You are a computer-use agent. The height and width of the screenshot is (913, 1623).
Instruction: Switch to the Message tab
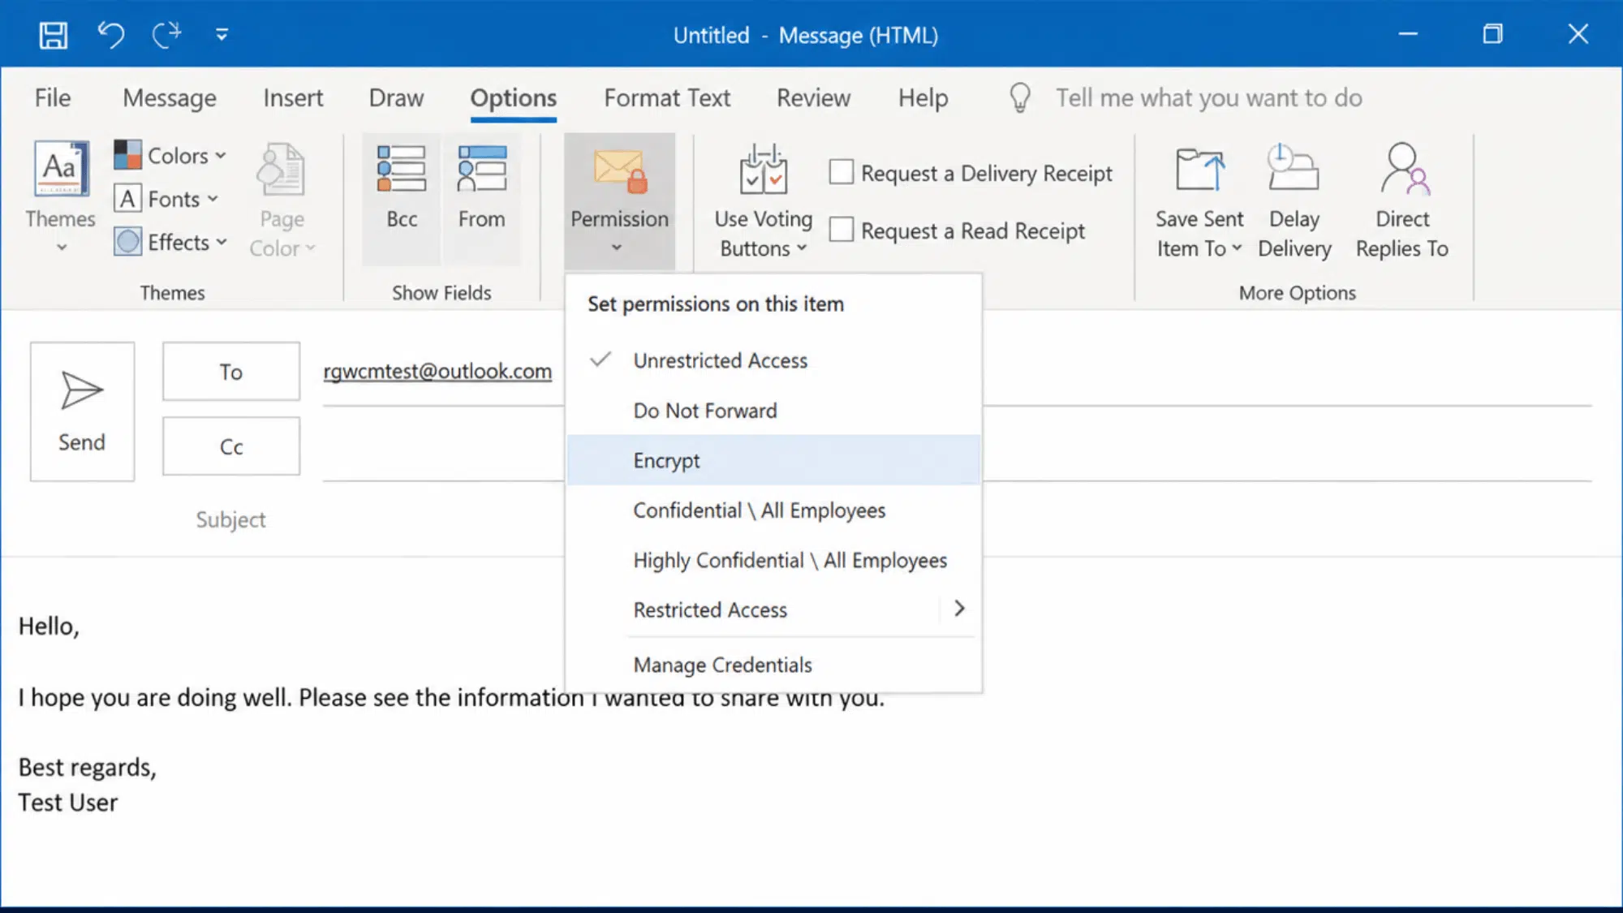click(x=170, y=98)
